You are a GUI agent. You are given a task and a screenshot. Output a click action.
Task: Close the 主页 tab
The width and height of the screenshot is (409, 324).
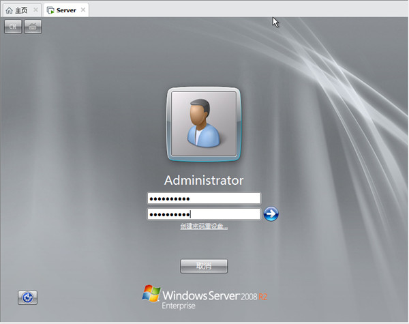(x=35, y=10)
